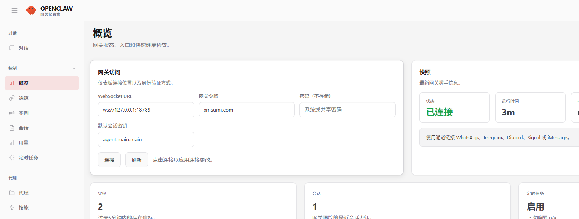
Task: Click the WebSocket URL input field
Action: click(x=146, y=110)
